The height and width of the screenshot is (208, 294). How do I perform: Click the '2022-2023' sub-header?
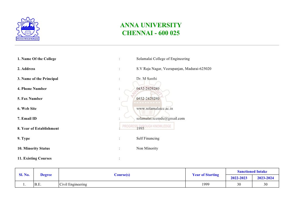[x=239, y=178]
